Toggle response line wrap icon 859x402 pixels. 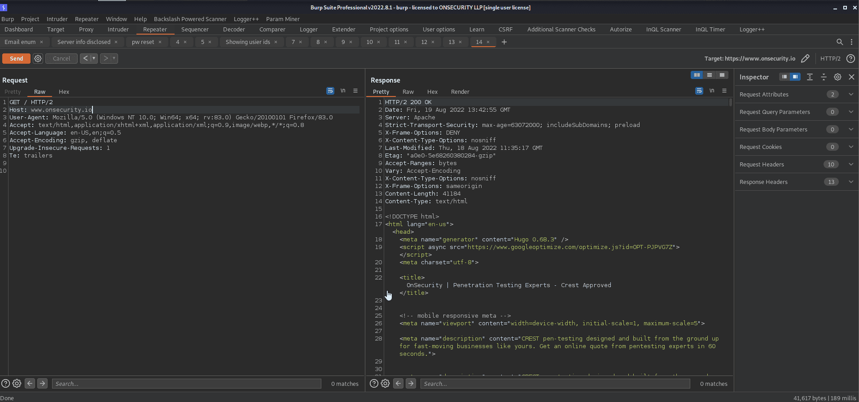point(699,91)
